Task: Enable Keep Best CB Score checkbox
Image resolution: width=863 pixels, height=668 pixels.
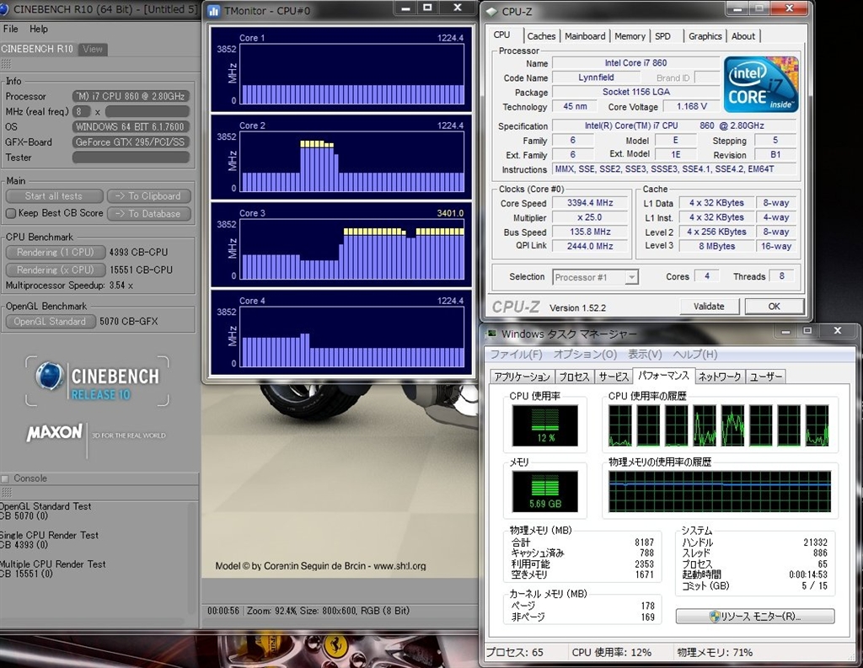Action: (x=11, y=214)
